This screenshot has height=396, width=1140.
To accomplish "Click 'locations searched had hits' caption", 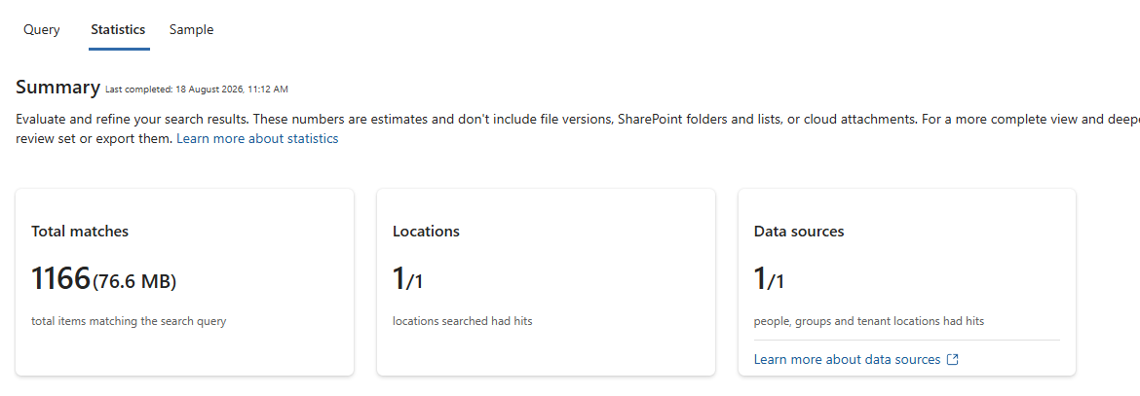I will 463,320.
